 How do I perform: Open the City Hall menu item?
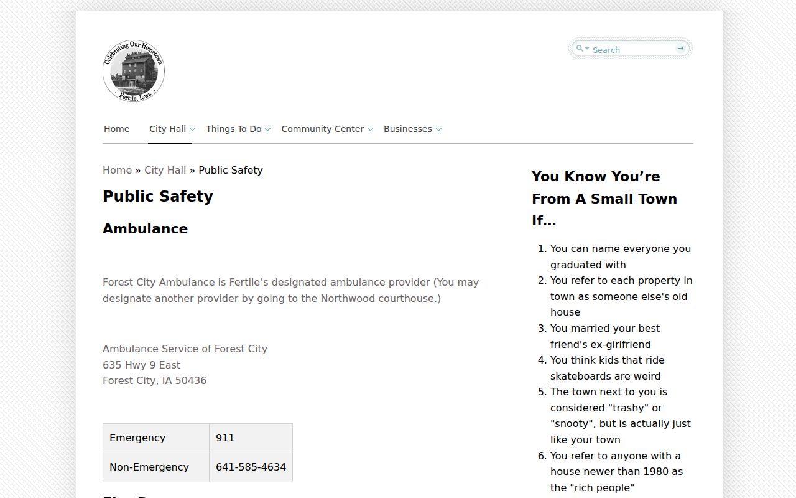point(168,129)
